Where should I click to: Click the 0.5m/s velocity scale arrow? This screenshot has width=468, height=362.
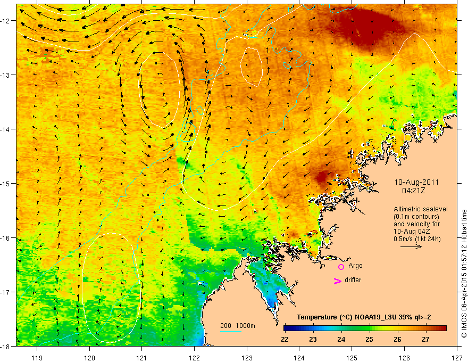(411, 246)
